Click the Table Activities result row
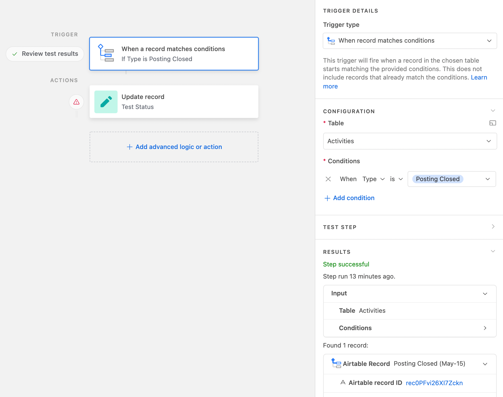The image size is (503, 397). point(410,311)
